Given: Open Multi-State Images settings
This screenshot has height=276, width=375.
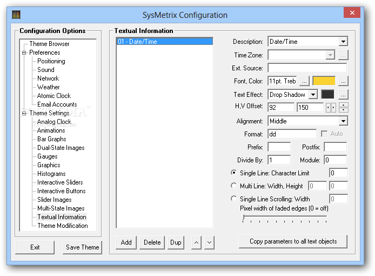Looking at the screenshot, I should pos(61,208).
